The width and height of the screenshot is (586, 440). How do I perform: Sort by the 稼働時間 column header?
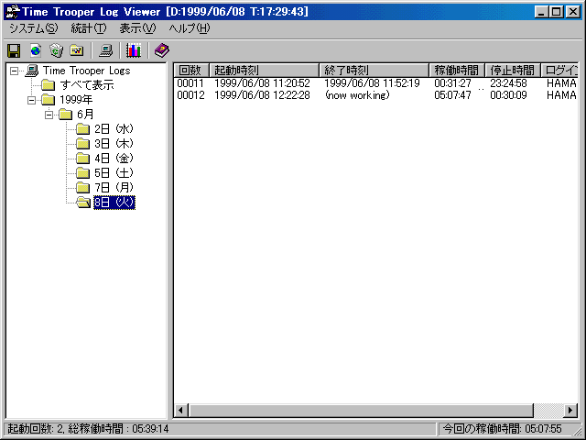point(457,70)
